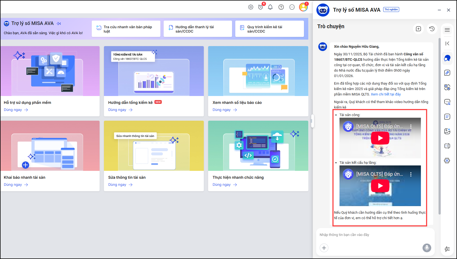This screenshot has height=259, width=457.
Task: Click the chat conversation vertical scrollbar
Action: coord(440,126)
